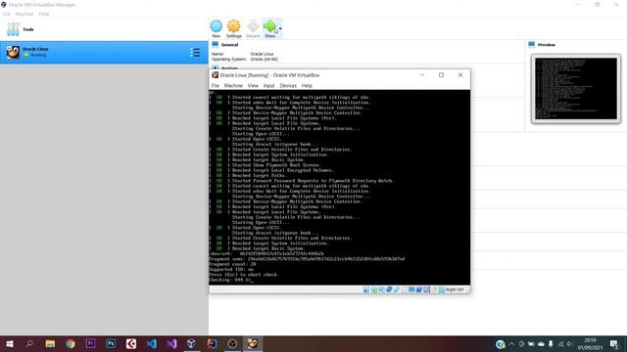Open taskbar clock and date

click(x=590, y=343)
